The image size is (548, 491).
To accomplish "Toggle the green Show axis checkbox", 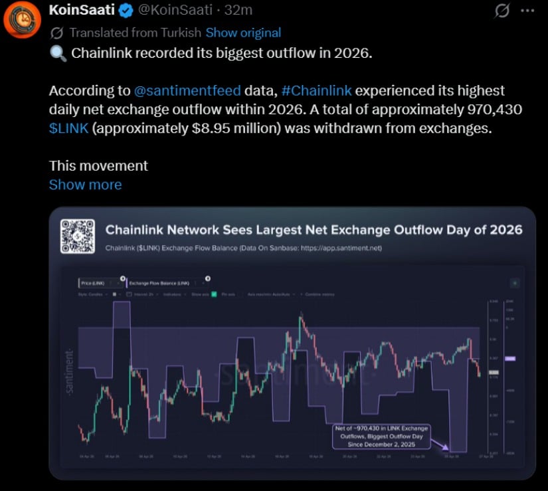I will pyautogui.click(x=214, y=294).
